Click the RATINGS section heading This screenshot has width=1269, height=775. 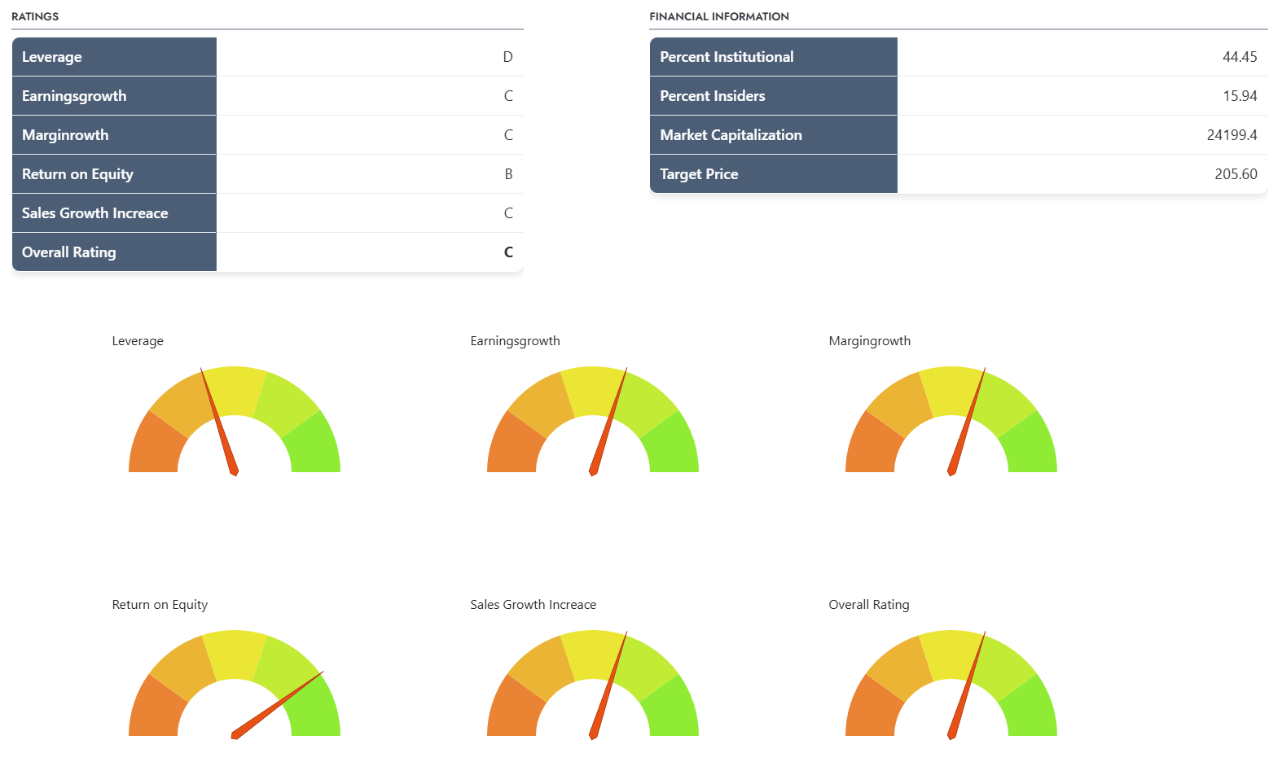click(x=35, y=16)
